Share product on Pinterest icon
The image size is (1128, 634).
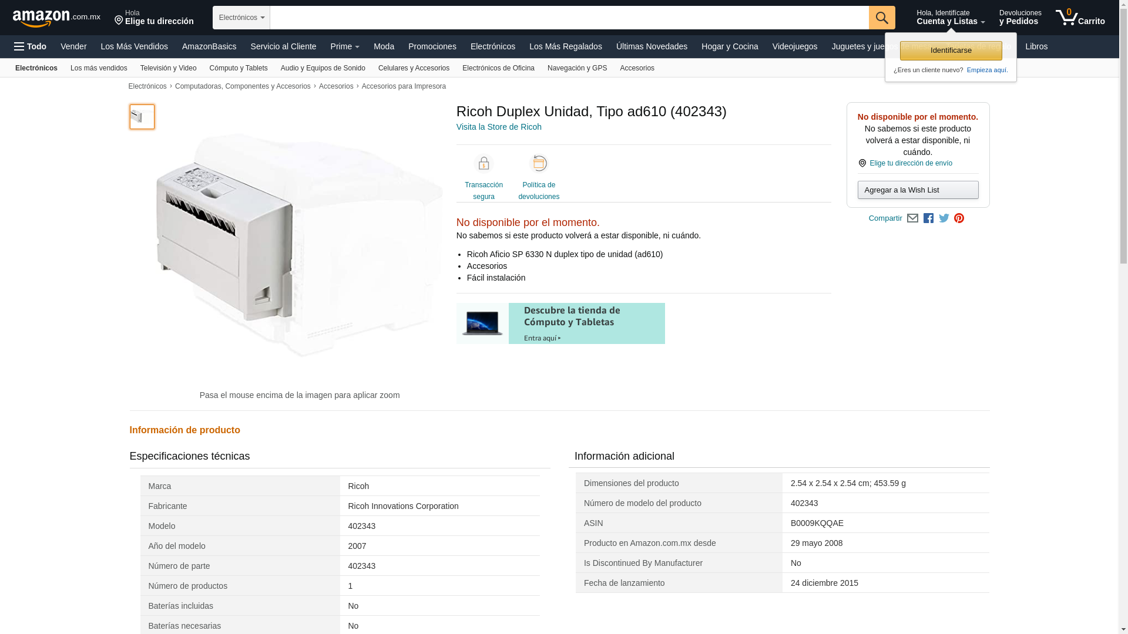pos(959,218)
